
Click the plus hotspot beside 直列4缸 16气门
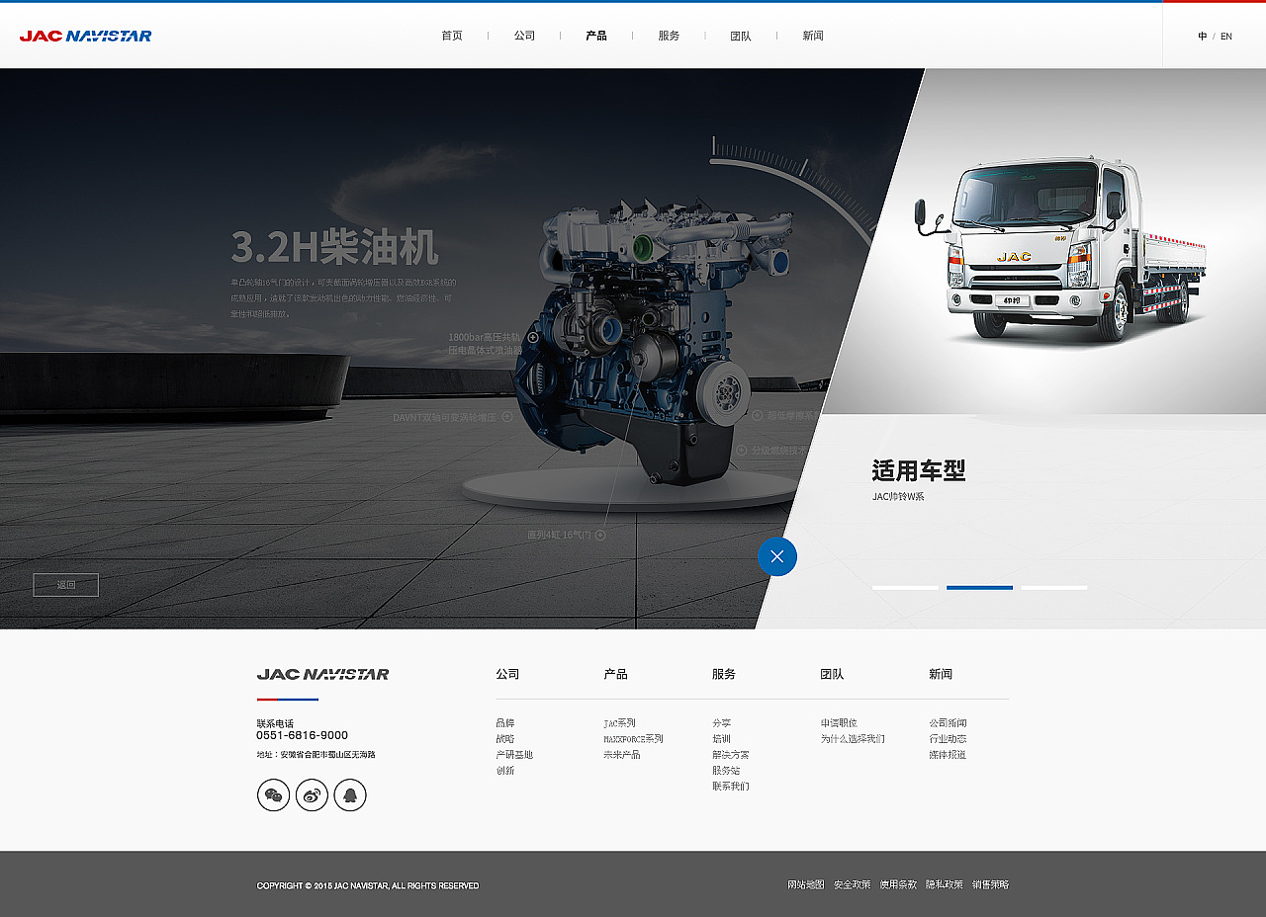[600, 535]
